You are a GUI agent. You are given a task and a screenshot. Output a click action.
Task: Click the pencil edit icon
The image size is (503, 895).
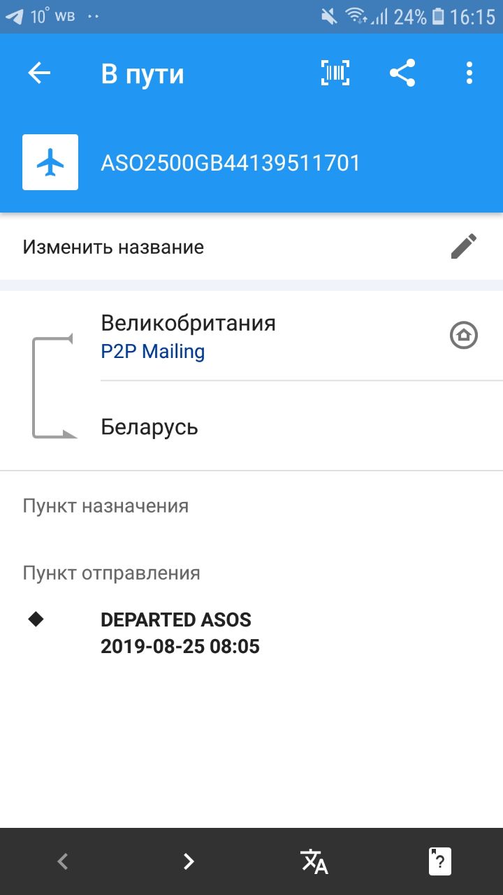pyautogui.click(x=464, y=246)
